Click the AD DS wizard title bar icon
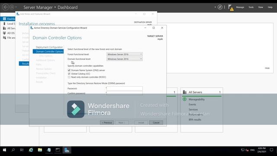Image resolution: width=277 pixels, height=156 pixels. [32, 28]
